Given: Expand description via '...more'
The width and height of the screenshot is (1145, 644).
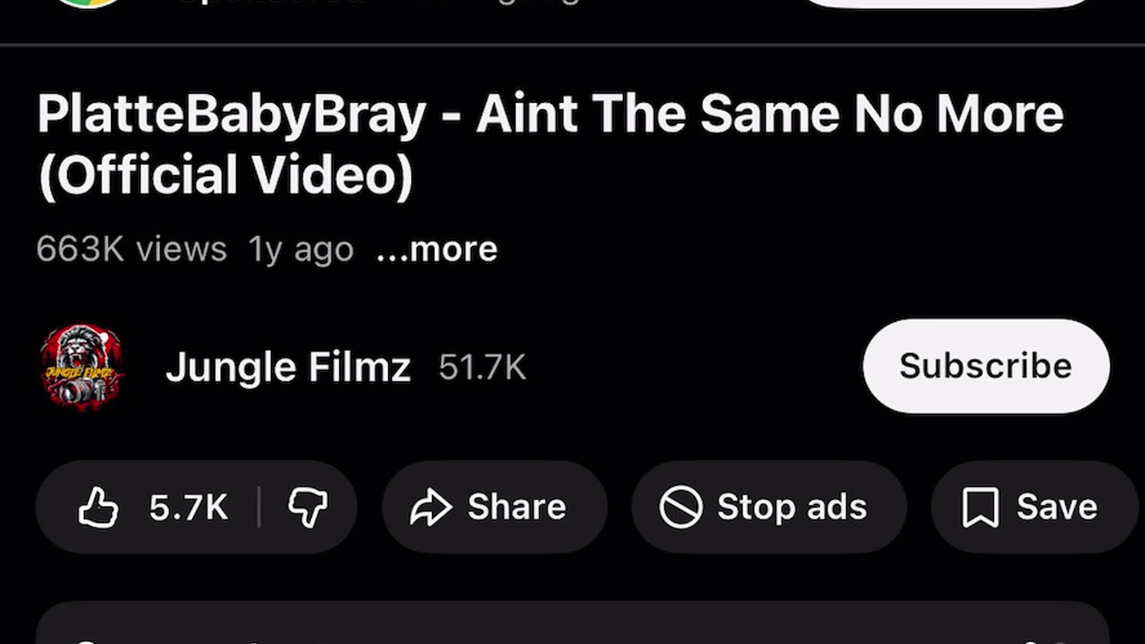Looking at the screenshot, I should tap(437, 249).
